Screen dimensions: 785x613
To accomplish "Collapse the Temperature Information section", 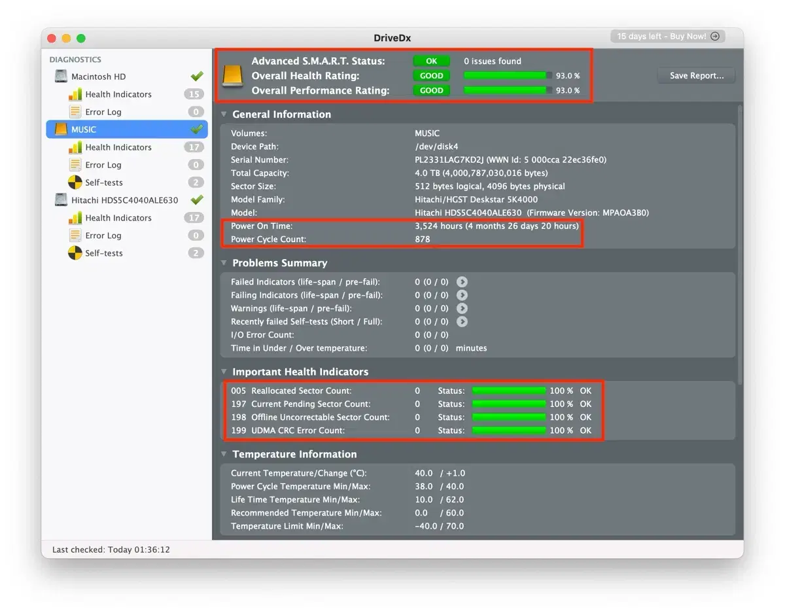I will [x=224, y=454].
